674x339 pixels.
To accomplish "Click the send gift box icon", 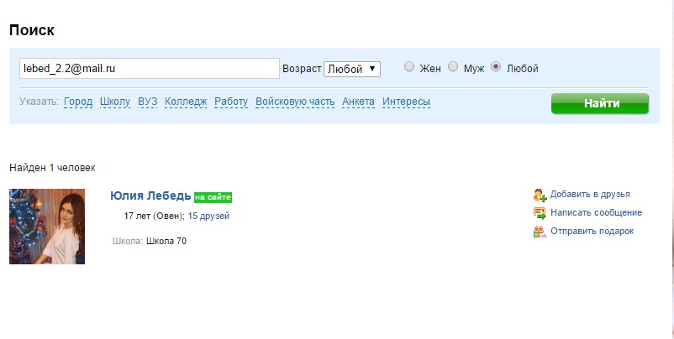I will [x=540, y=232].
